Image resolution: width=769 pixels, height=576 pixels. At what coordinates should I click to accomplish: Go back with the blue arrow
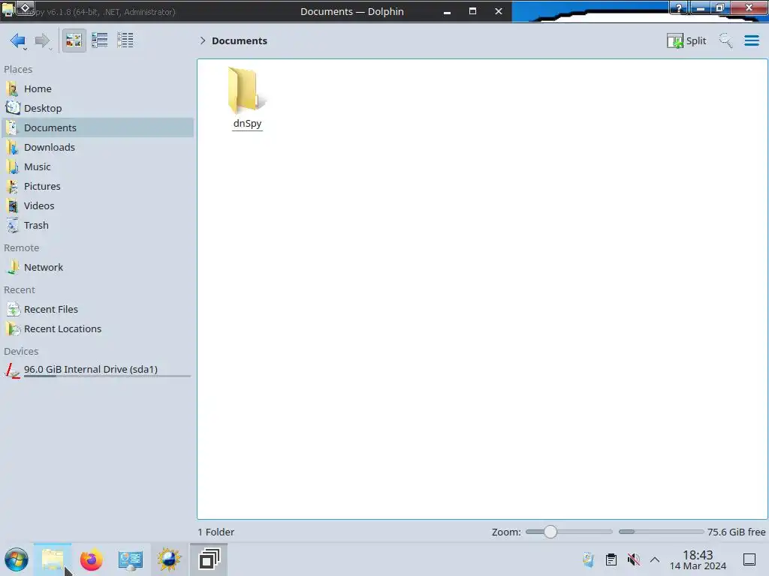(18, 40)
